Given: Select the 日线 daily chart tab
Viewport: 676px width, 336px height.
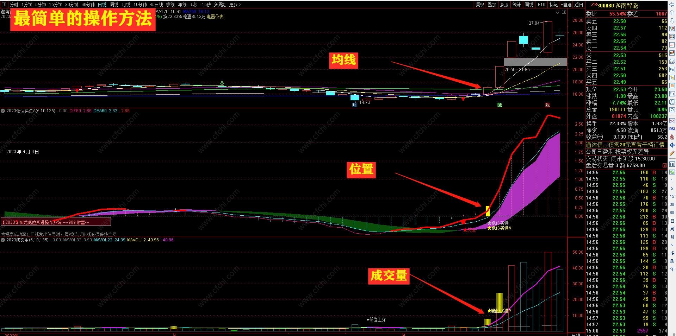Looking at the screenshot, I should [102, 5].
